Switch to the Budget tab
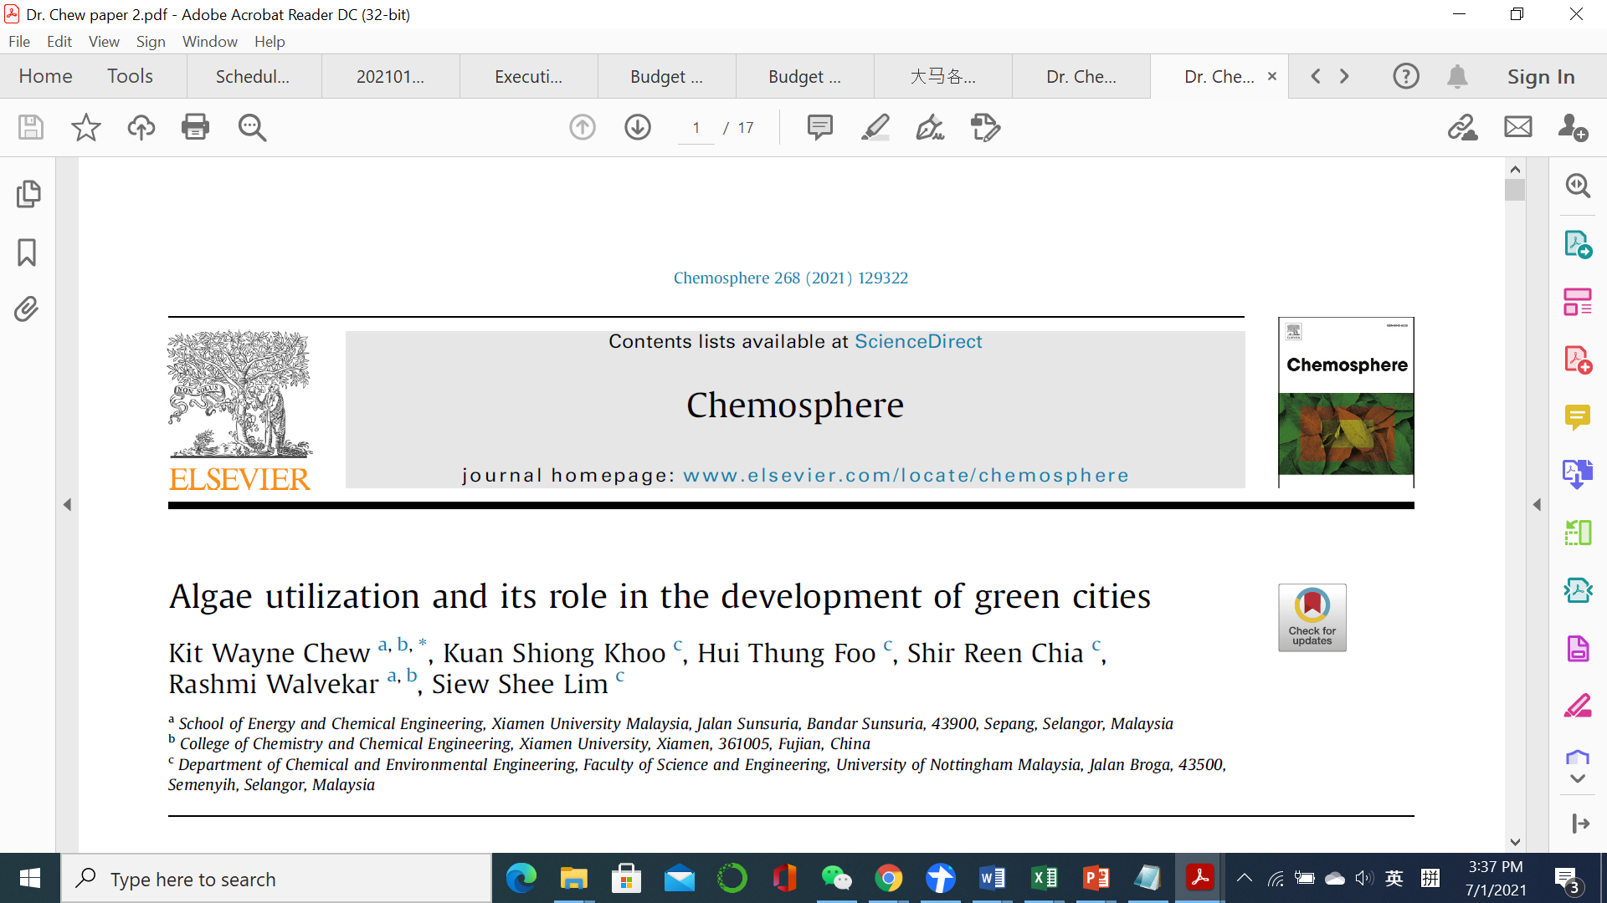 pyautogui.click(x=666, y=76)
